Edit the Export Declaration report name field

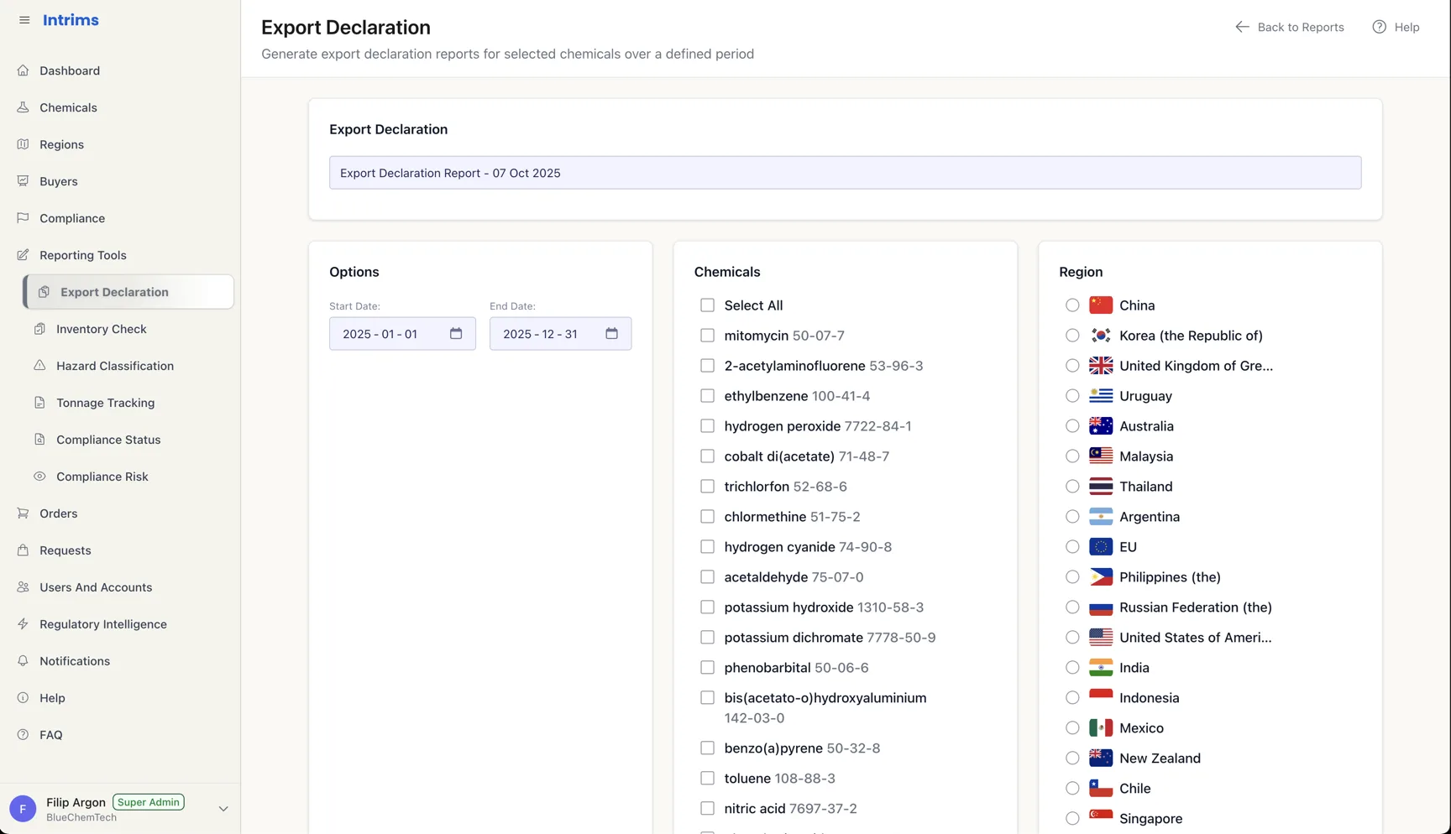(845, 173)
